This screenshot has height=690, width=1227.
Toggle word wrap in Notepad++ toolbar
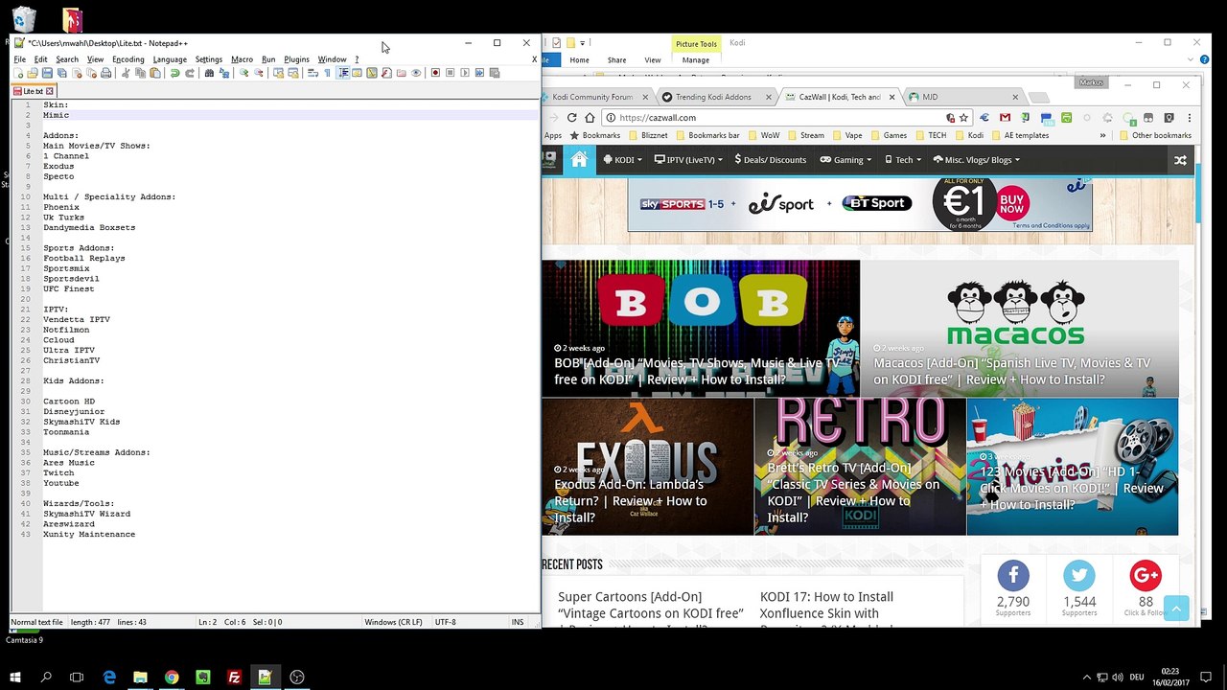313,73
